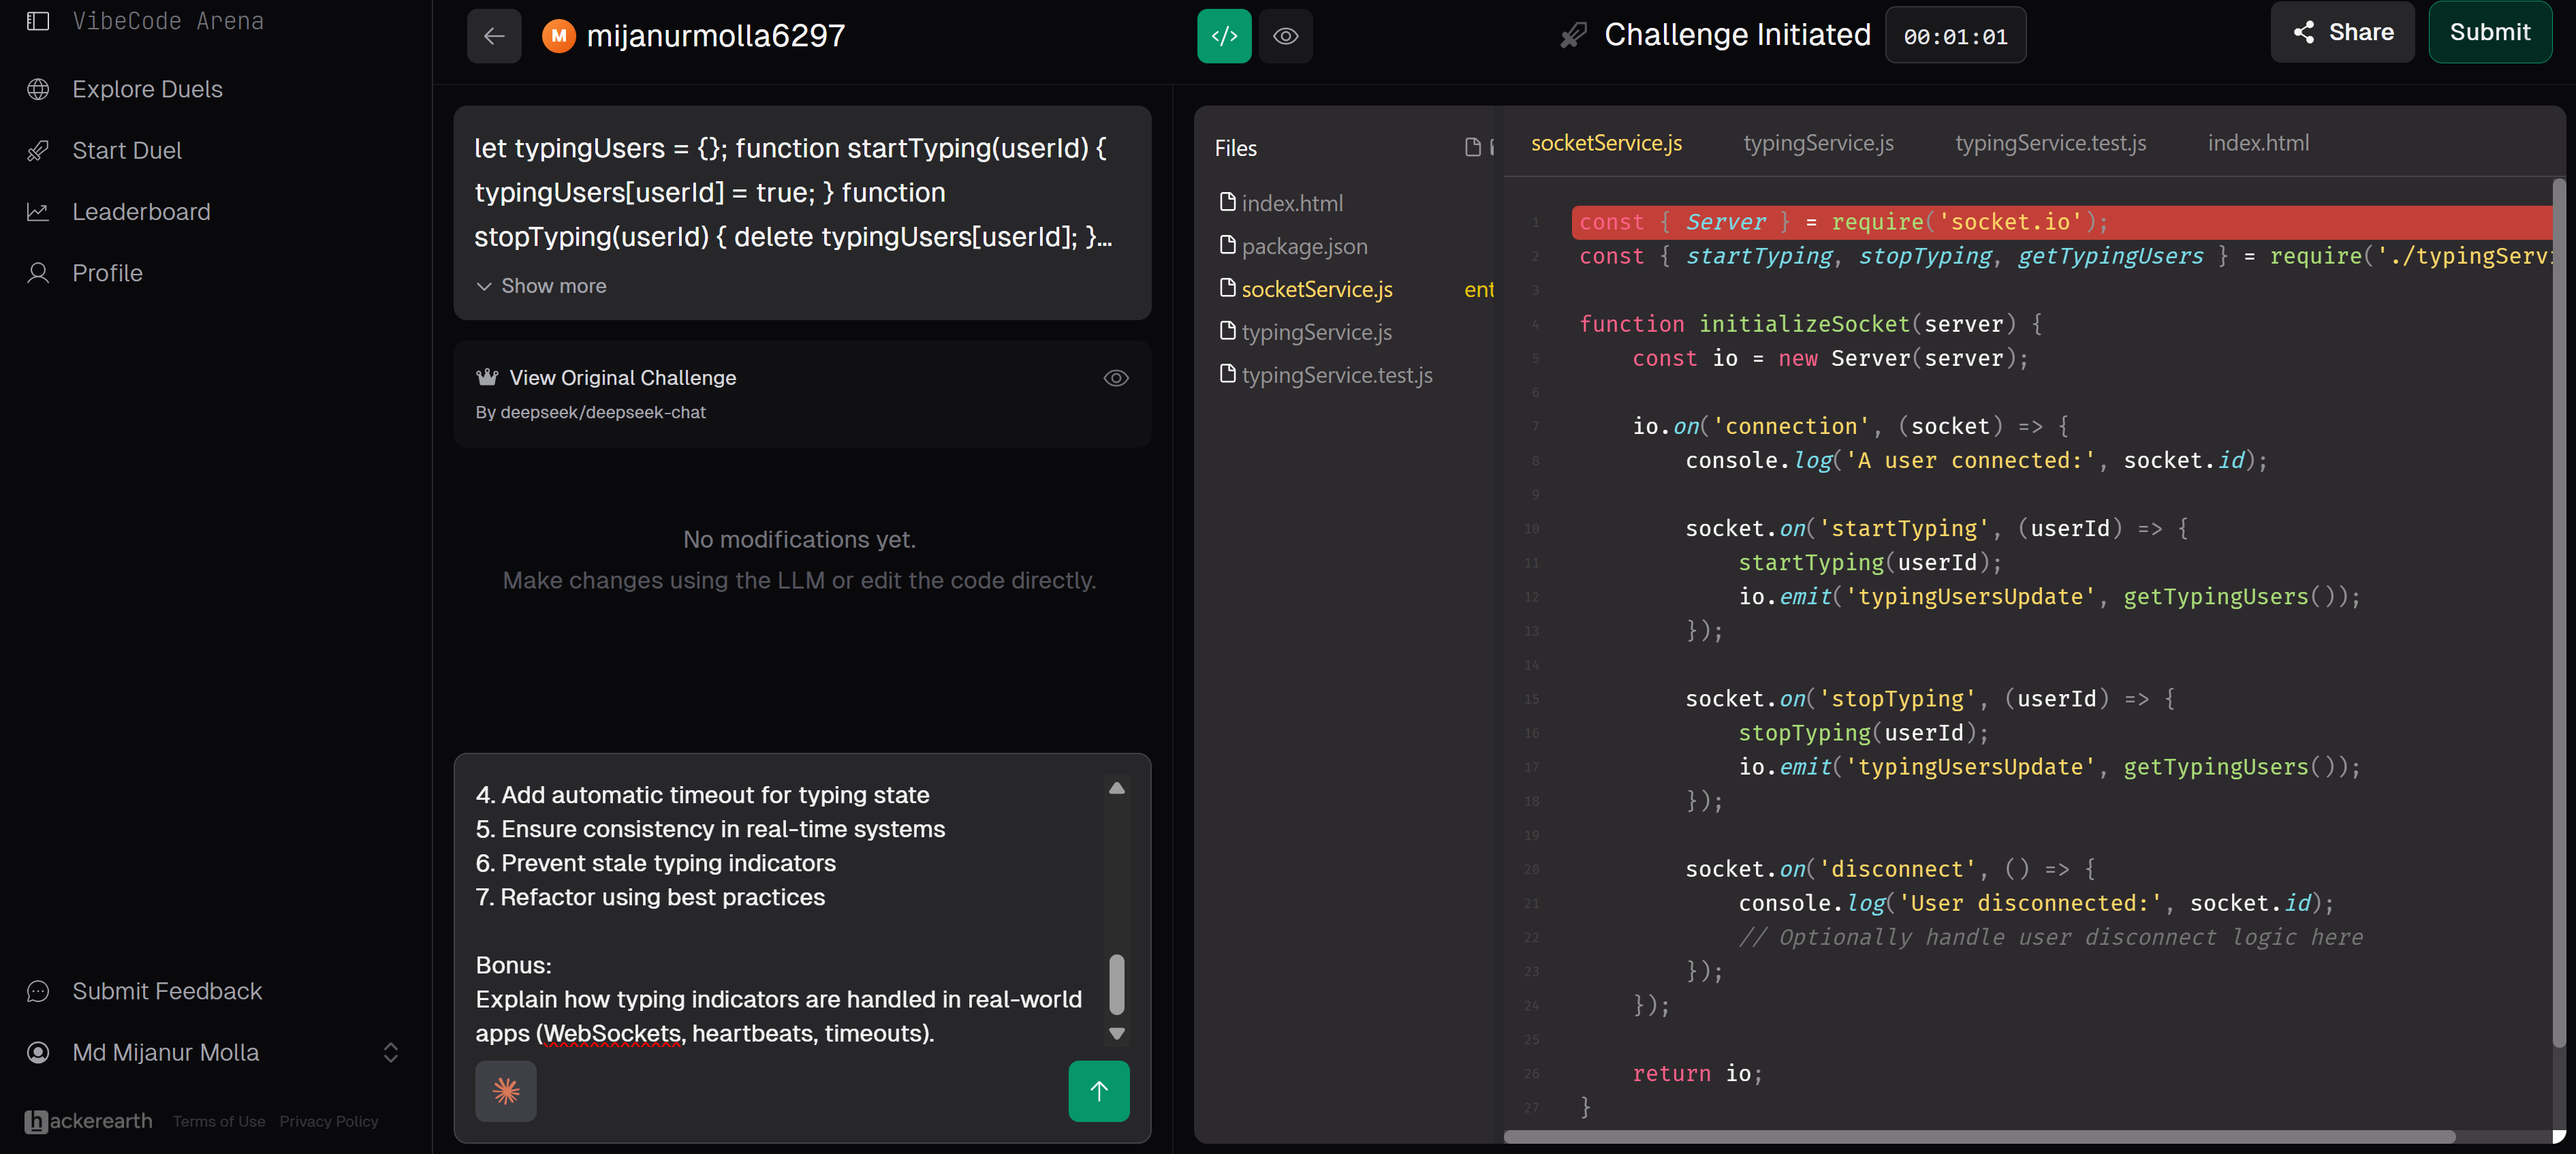Click View Original Challenge

[622, 378]
